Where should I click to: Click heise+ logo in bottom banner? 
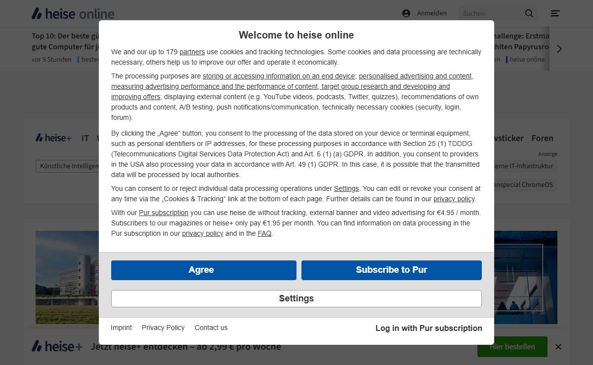pyautogui.click(x=57, y=347)
